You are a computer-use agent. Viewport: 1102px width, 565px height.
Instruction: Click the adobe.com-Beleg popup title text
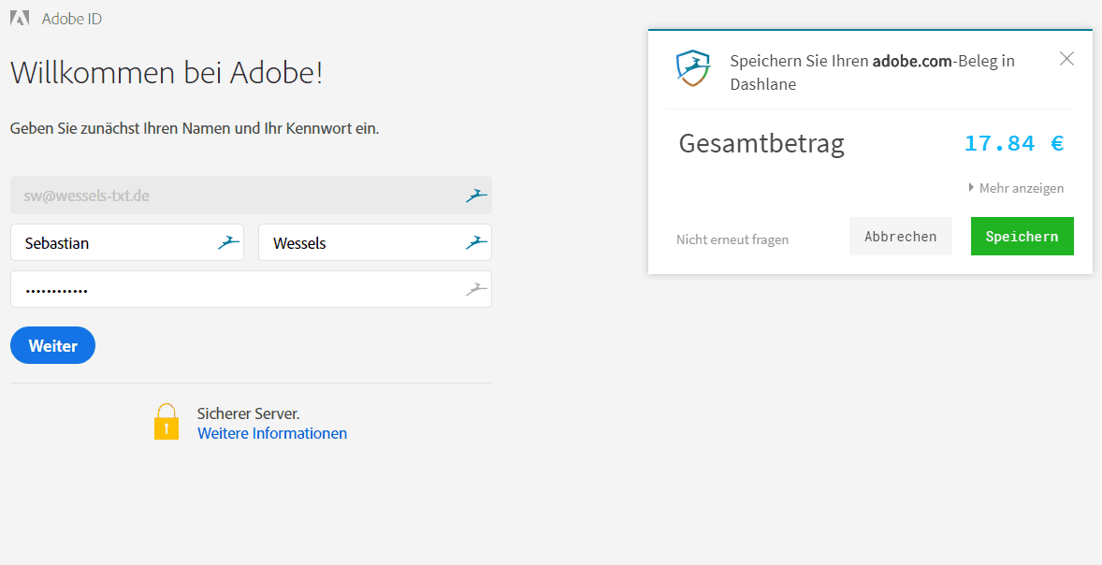(x=872, y=72)
